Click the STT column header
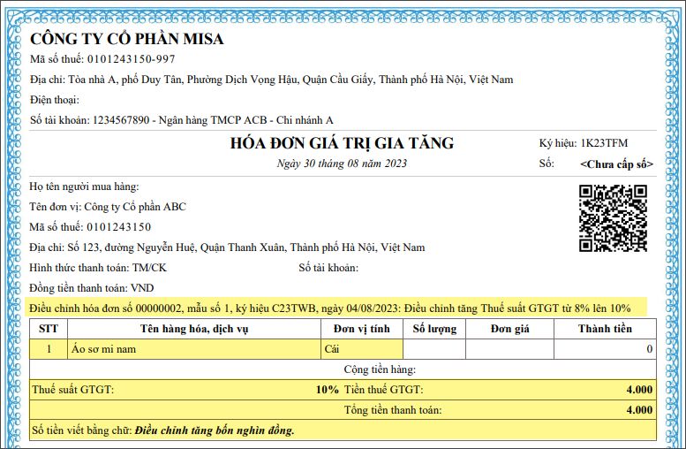This screenshot has width=686, height=449. coord(48,330)
